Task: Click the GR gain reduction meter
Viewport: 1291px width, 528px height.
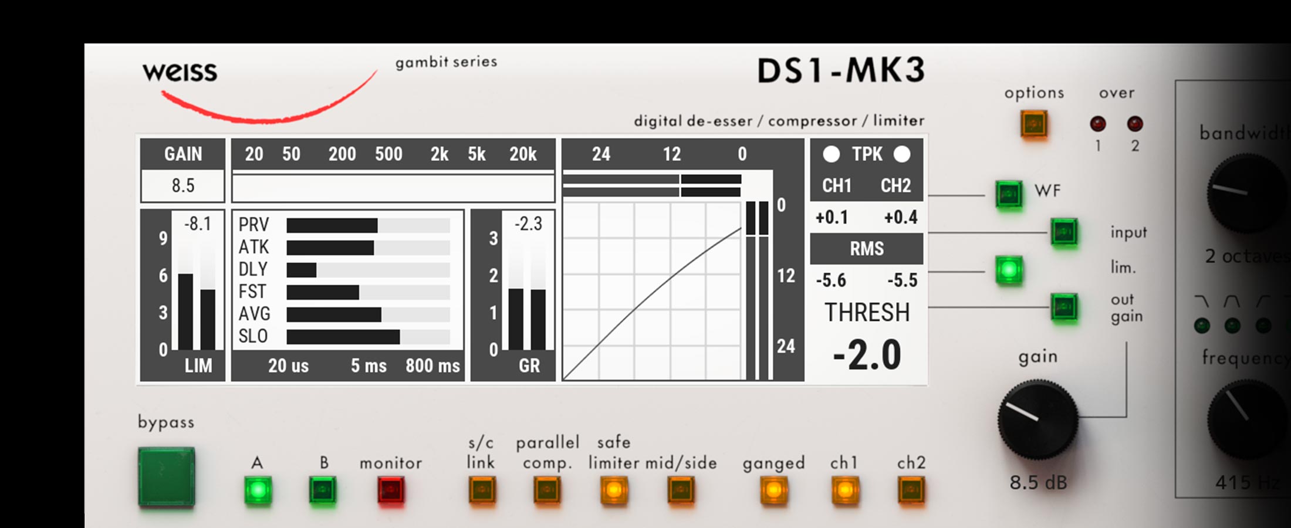Action: click(513, 295)
